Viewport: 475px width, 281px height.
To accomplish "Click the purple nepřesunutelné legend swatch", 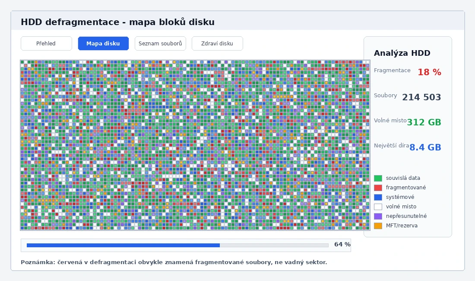I will tap(378, 216).
